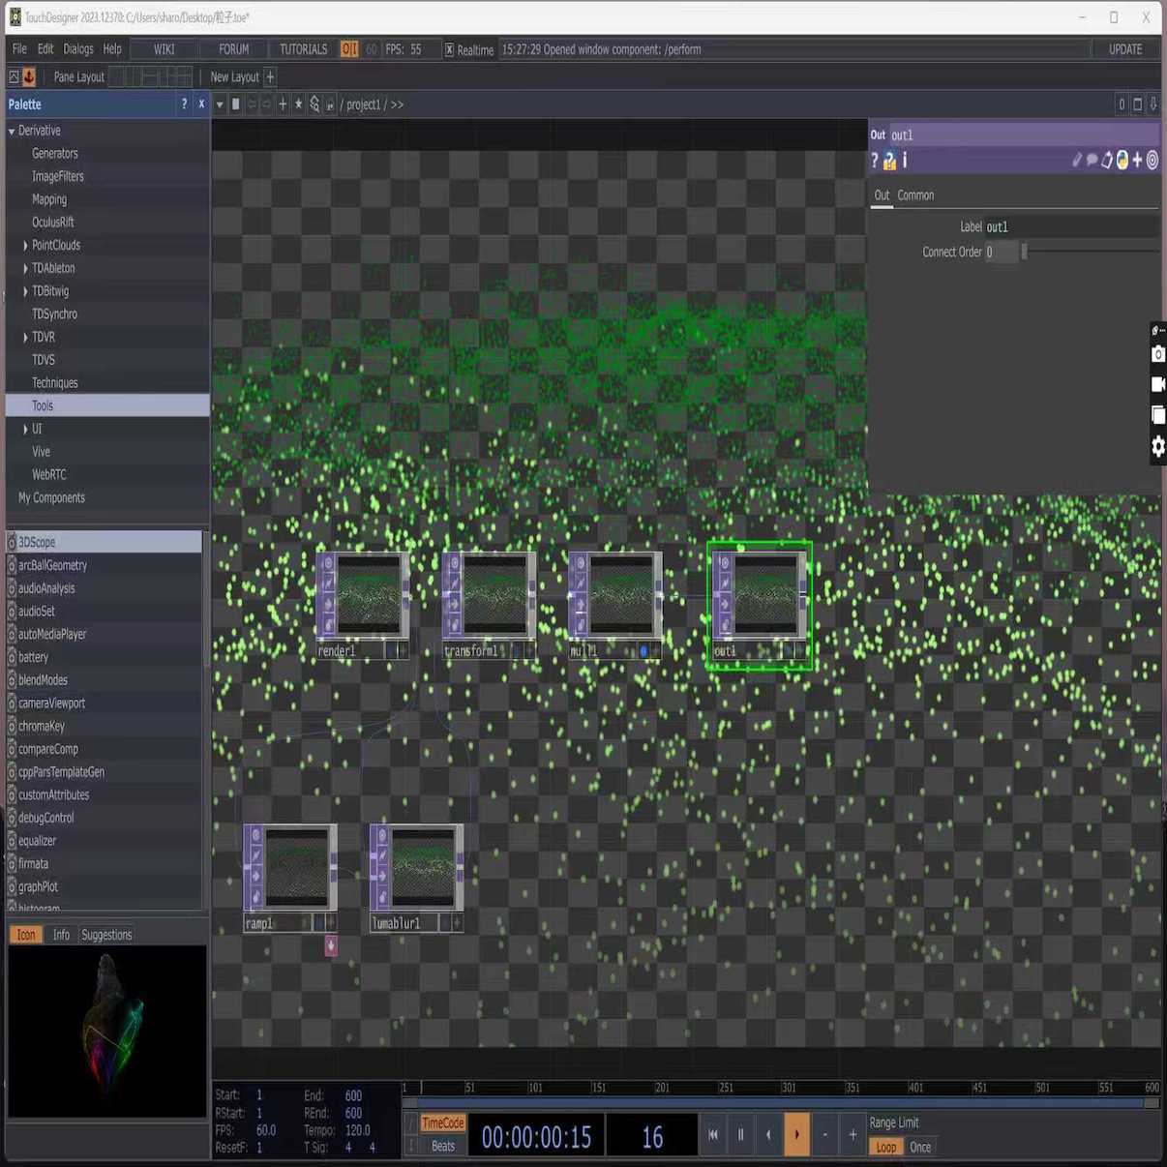Viewport: 1167px width, 1167px height.
Task: Switch range limit from Loop to Once
Action: (x=919, y=1147)
